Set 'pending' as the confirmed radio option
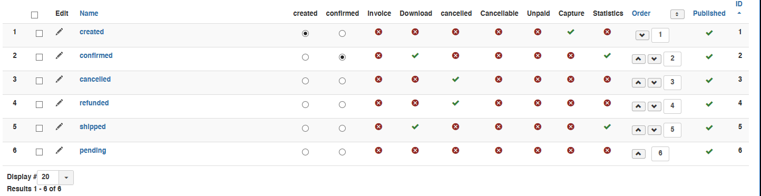The height and width of the screenshot is (196, 761). click(x=343, y=152)
